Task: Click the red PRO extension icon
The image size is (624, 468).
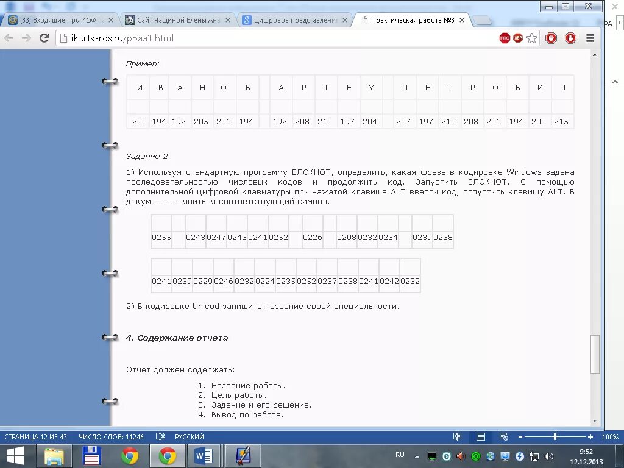Action: [505, 38]
